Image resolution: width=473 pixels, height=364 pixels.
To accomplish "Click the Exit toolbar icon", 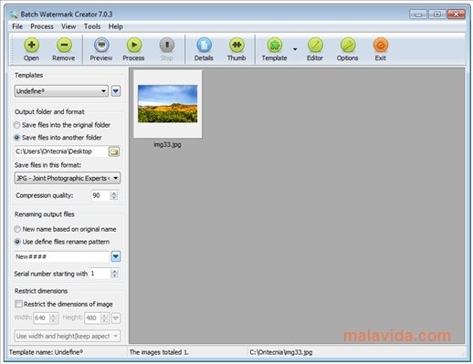I will 381,46.
